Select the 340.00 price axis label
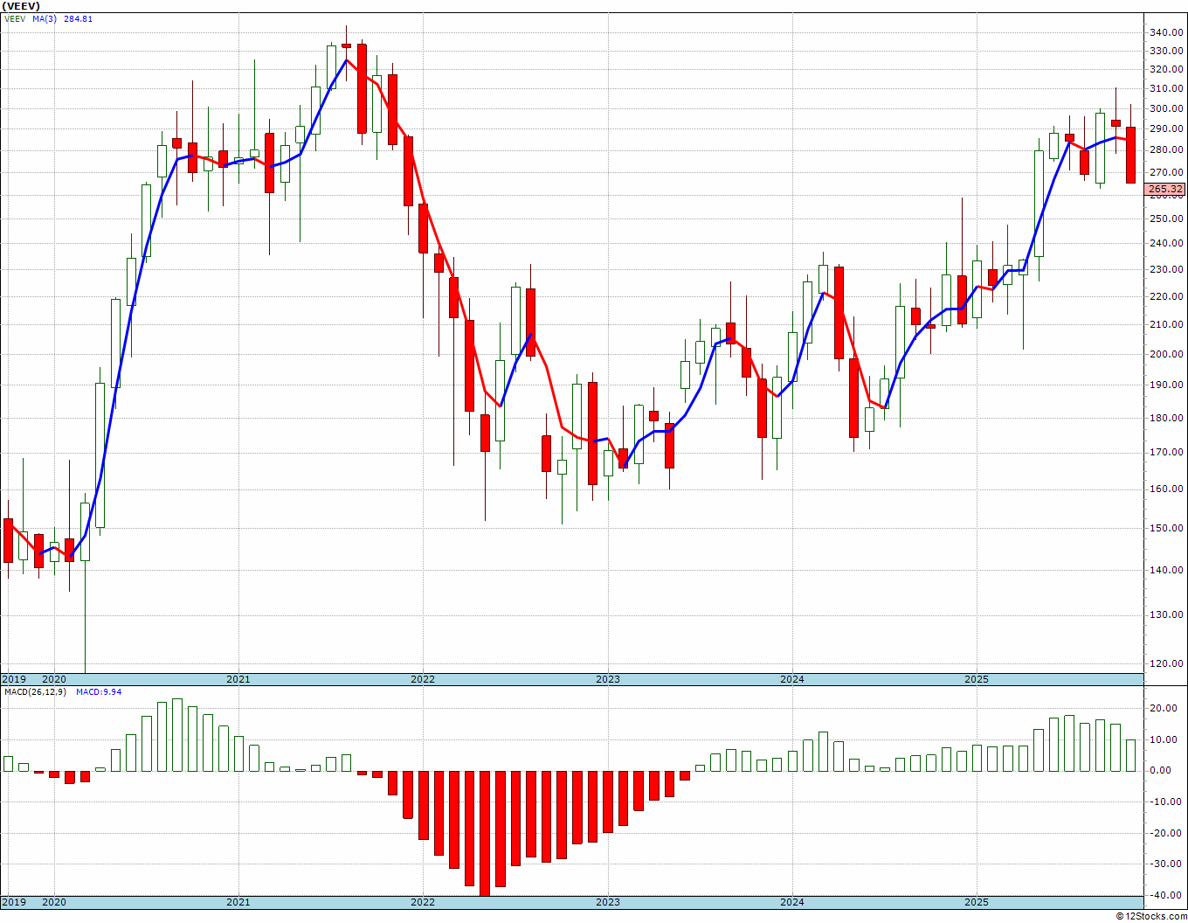The width and height of the screenshot is (1188, 923). click(x=1166, y=33)
